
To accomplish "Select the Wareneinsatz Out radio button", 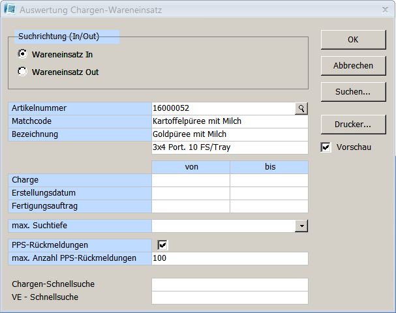I will (23, 72).
